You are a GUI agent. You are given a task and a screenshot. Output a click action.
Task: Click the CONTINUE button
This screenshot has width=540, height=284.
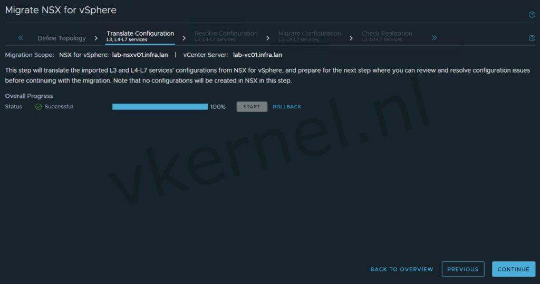coord(514,269)
